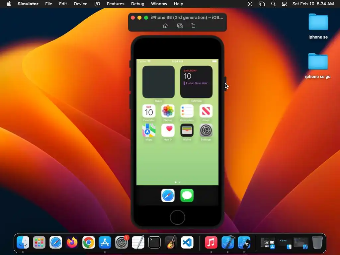The width and height of the screenshot is (340, 255).
Task: Click the date and time in menu bar
Action: tap(313, 4)
